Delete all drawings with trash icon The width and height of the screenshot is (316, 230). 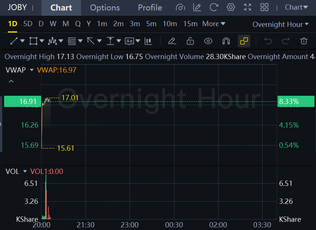(x=304, y=41)
